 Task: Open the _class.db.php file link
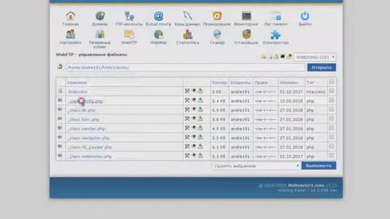click(x=81, y=110)
